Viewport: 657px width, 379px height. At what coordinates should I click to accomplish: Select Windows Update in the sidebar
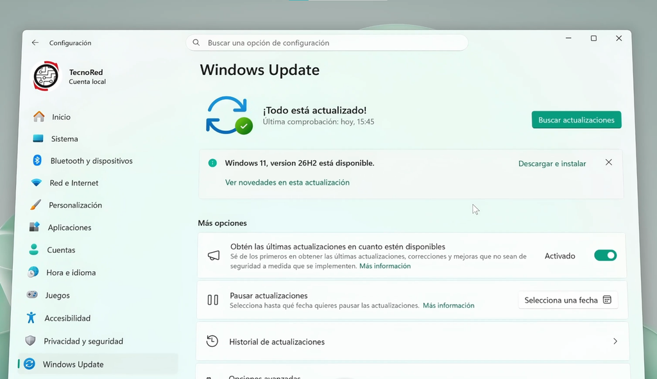[x=98, y=364]
